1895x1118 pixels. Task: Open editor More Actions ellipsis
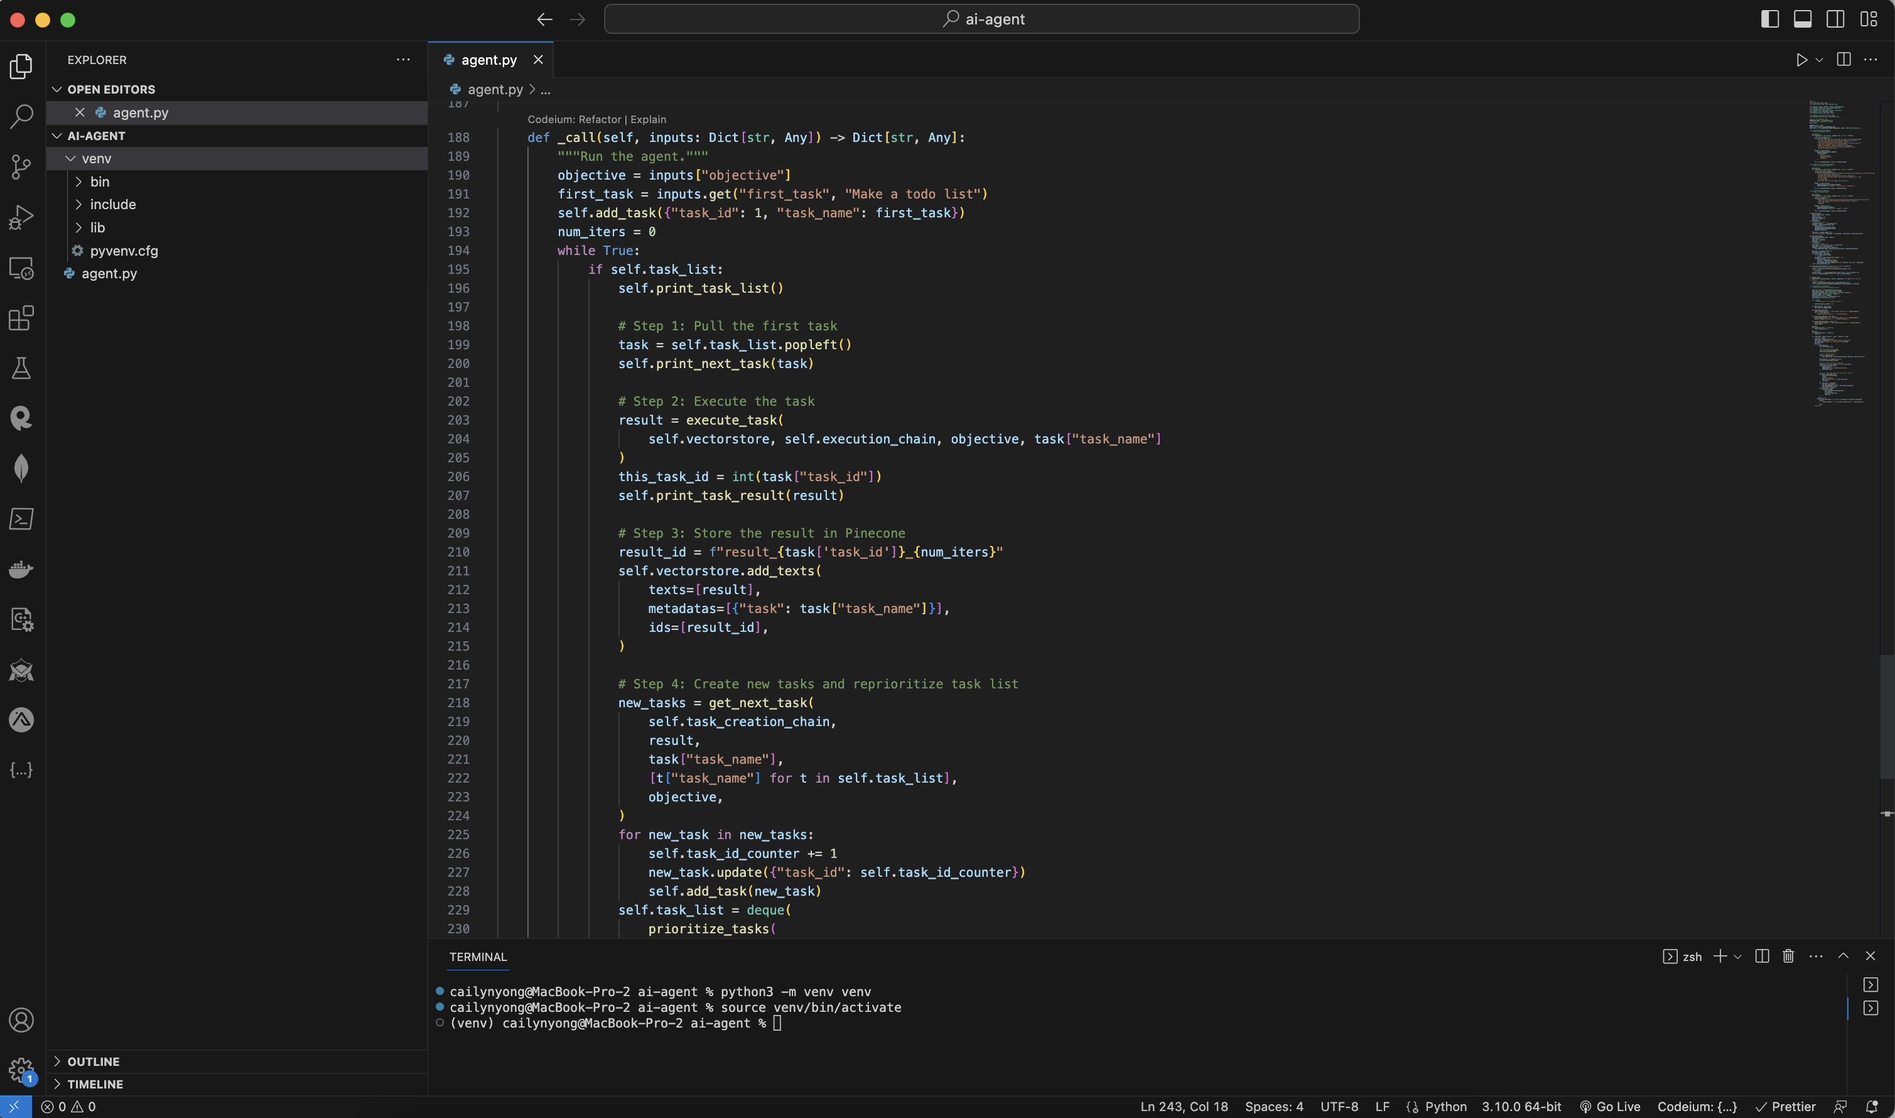1871,60
